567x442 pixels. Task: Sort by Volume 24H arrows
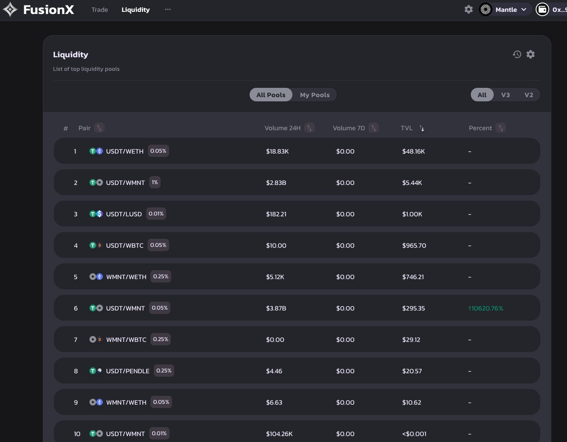[x=310, y=128]
